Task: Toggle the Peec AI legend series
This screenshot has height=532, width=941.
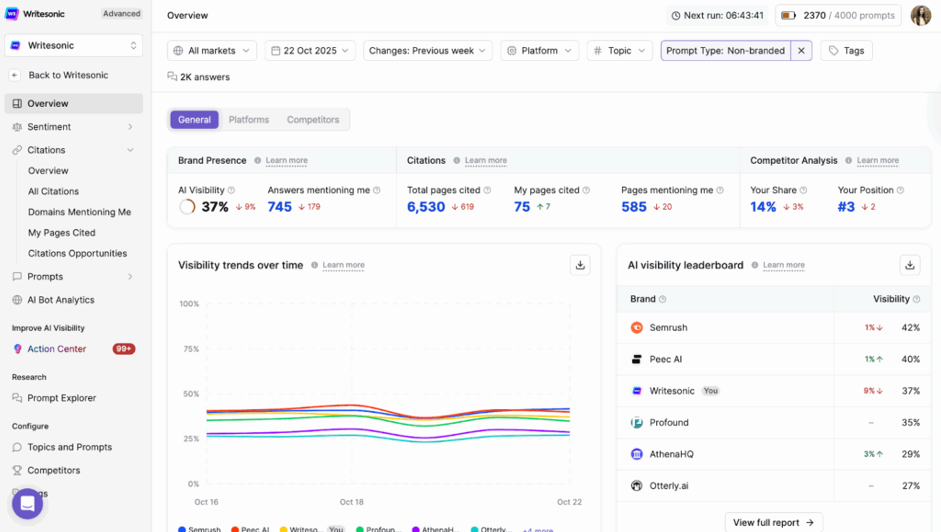Action: pyautogui.click(x=250, y=529)
